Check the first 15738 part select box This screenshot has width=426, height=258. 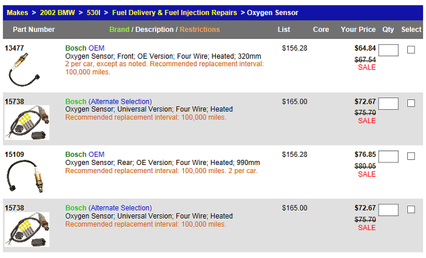pyautogui.click(x=411, y=103)
